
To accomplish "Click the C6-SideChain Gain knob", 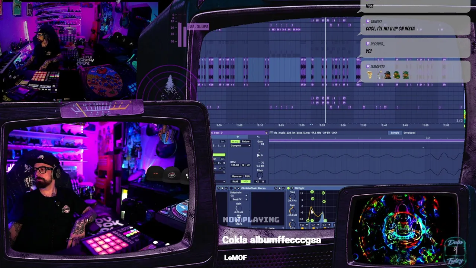I will (x=239, y=208).
